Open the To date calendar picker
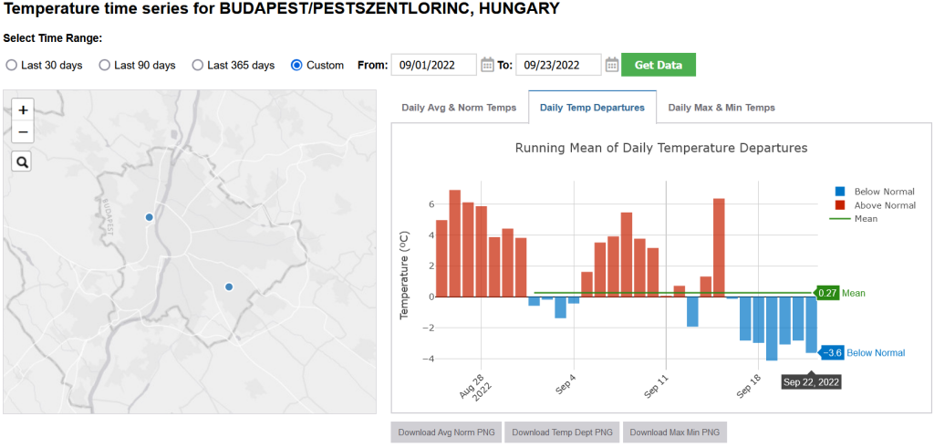Screen dimensions: 934x448 [x=612, y=65]
